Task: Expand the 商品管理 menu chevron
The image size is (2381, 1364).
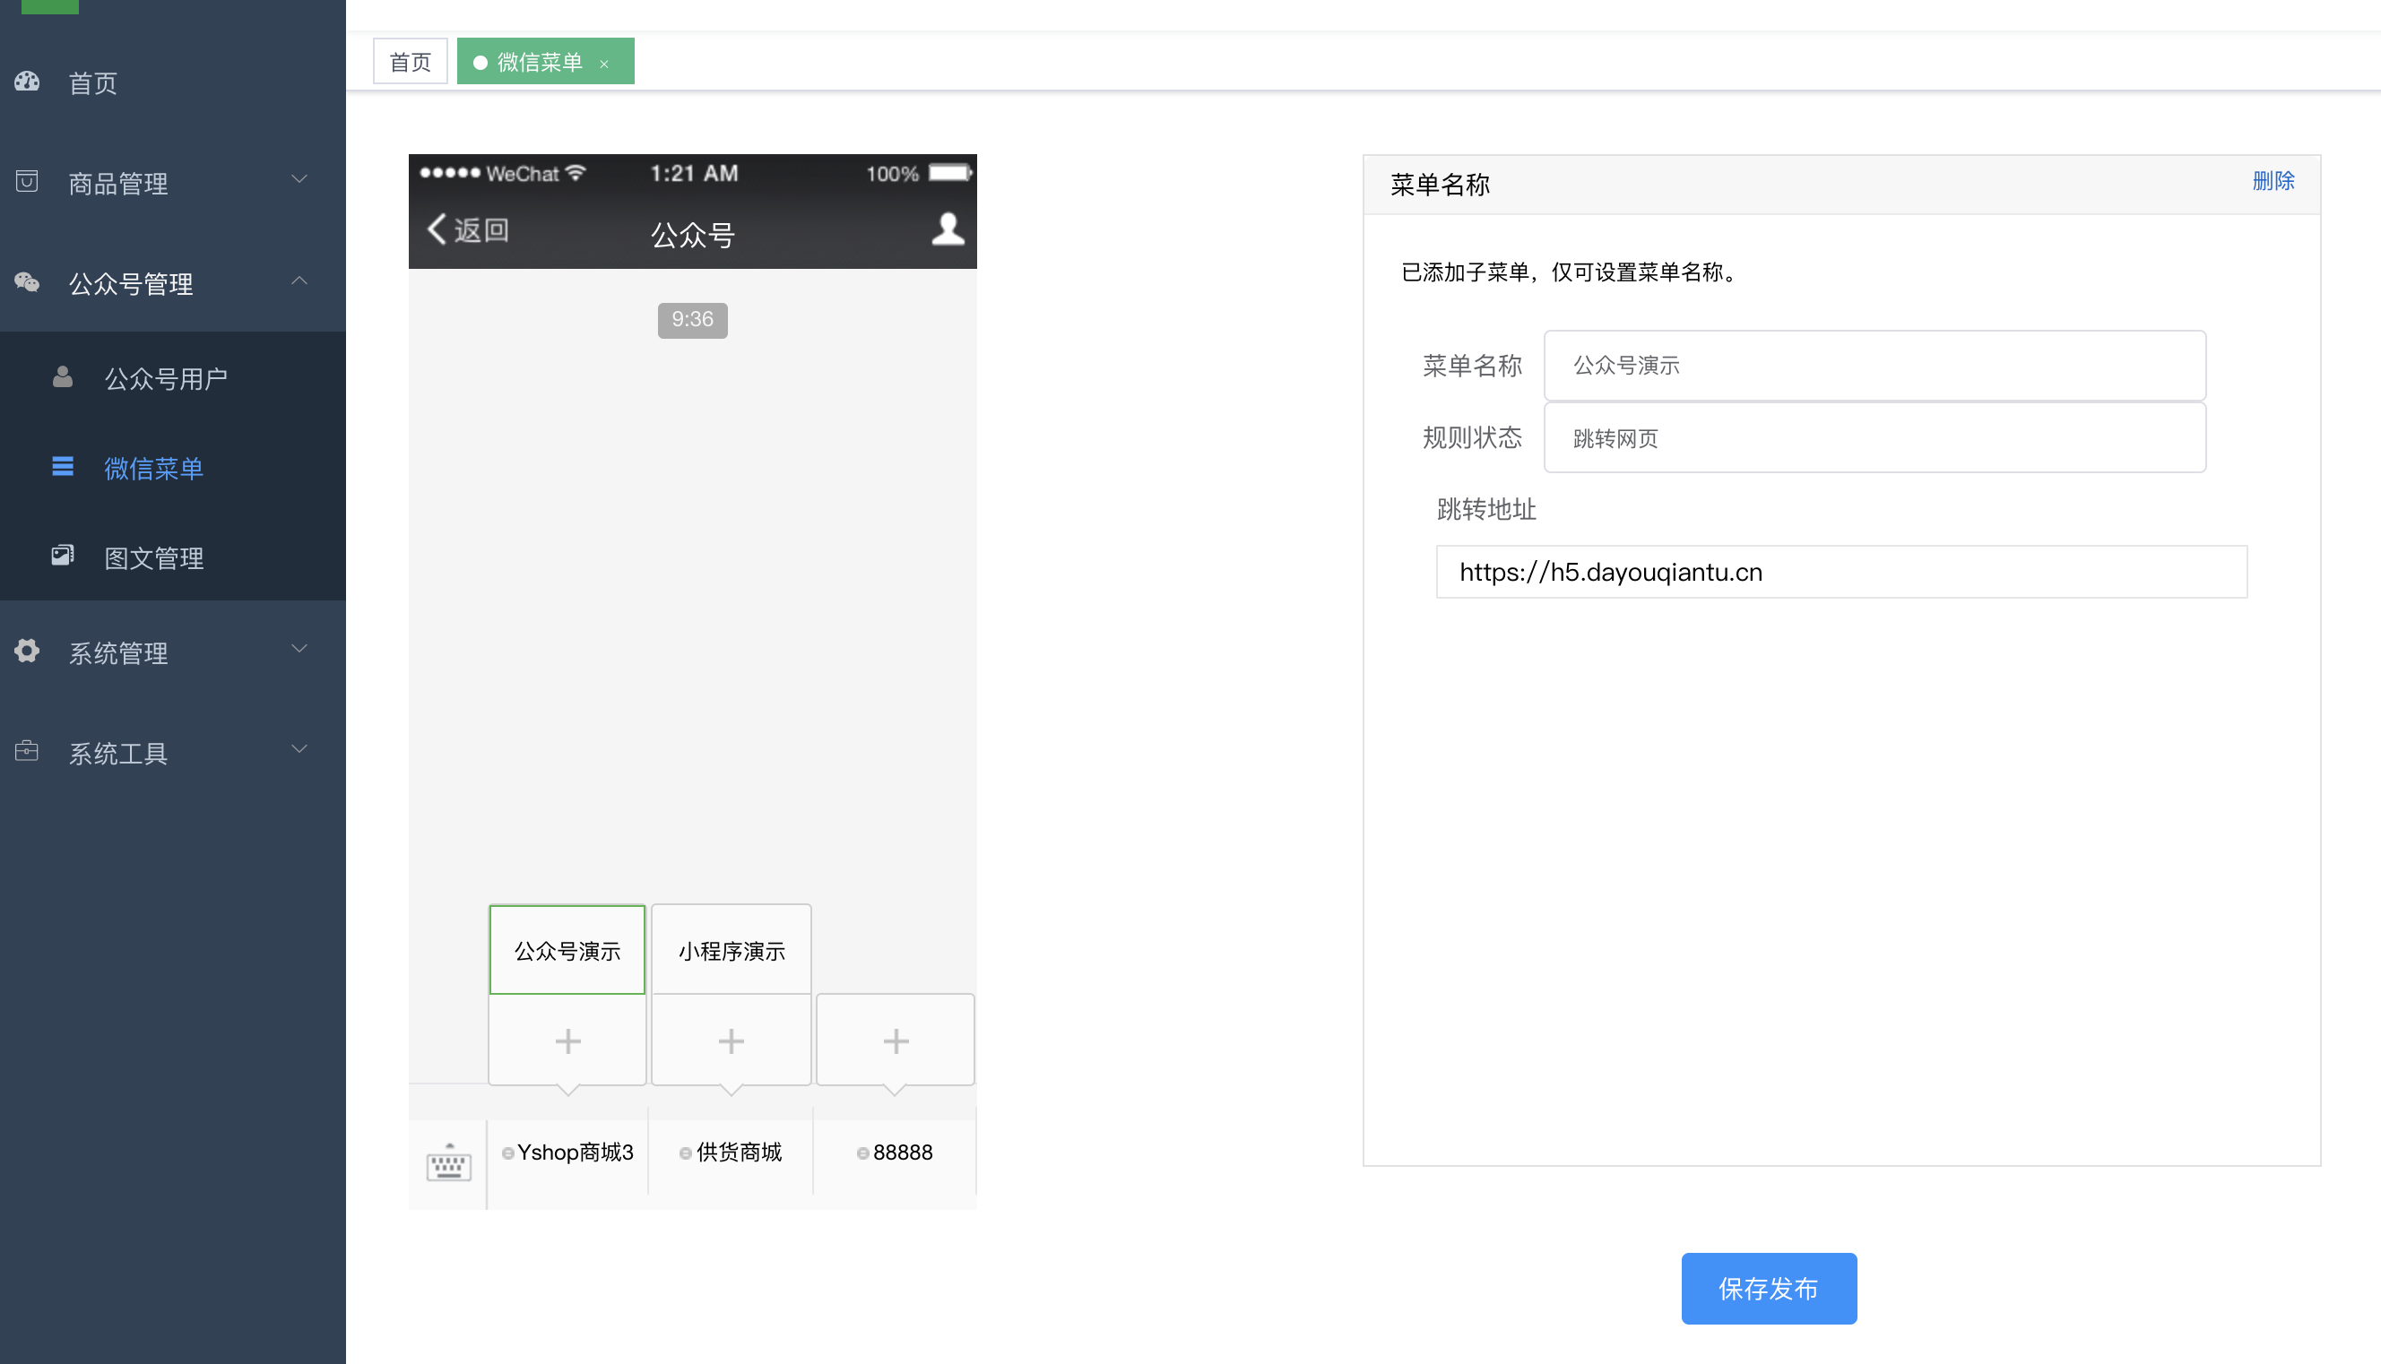Action: click(299, 179)
